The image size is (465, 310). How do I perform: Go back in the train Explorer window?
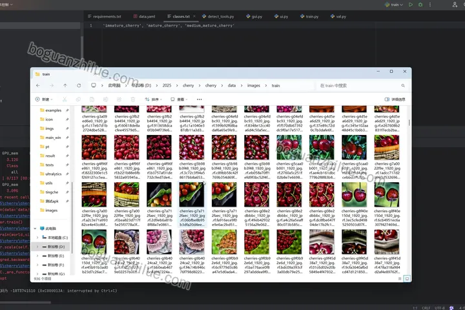point(38,85)
